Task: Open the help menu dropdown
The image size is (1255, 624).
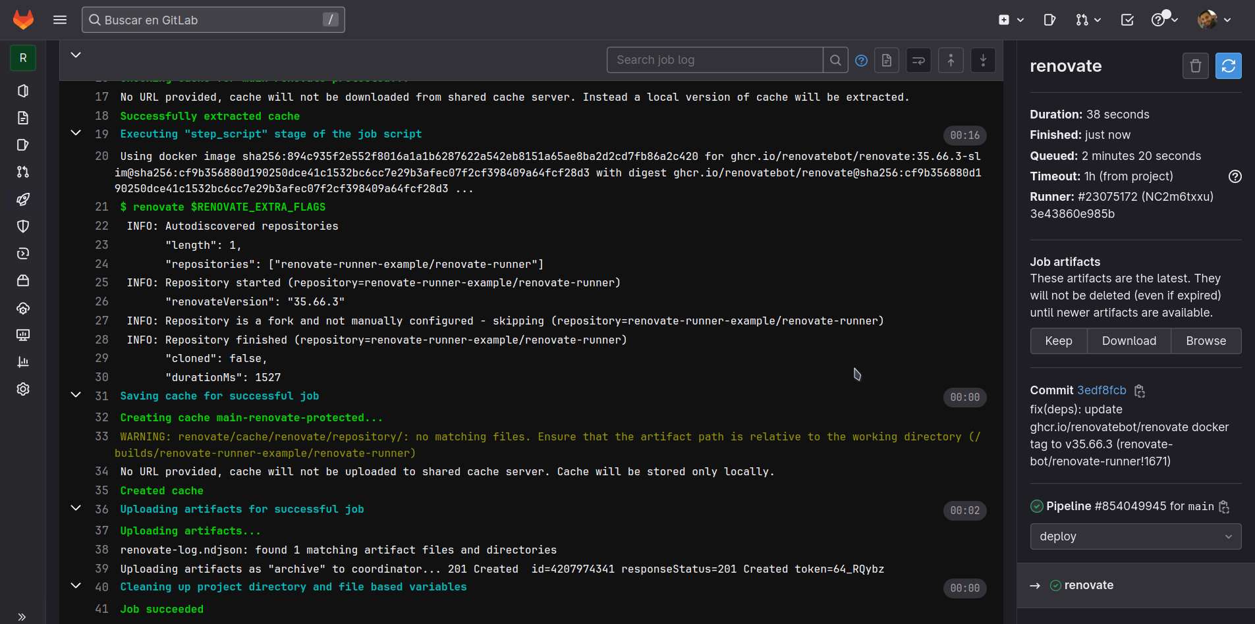Action: (1164, 20)
